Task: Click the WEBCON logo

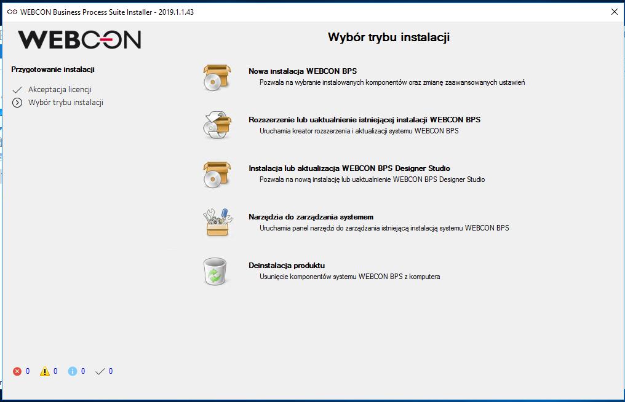Action: (x=80, y=39)
